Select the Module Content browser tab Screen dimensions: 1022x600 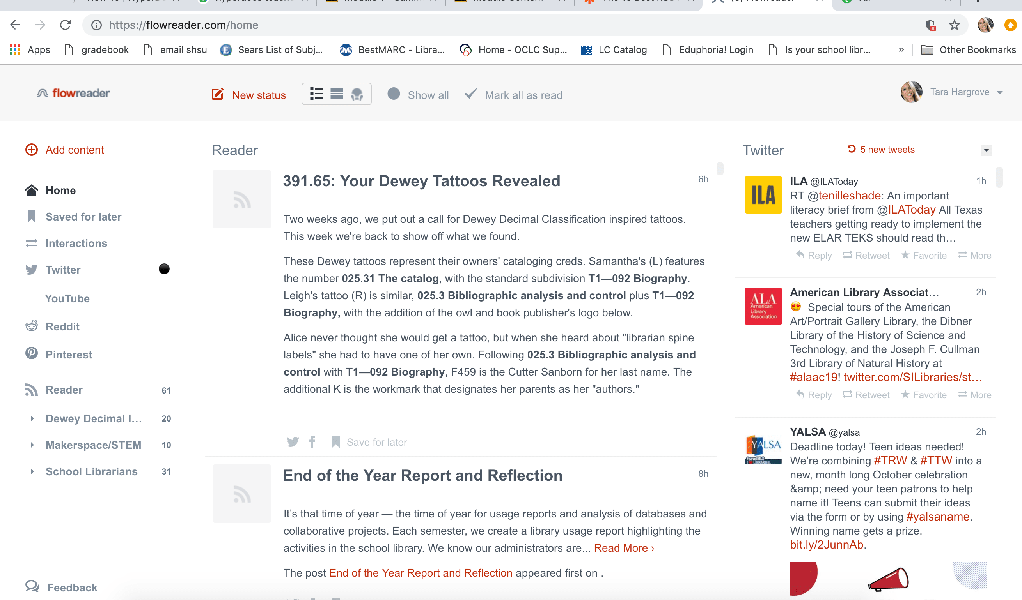click(507, 2)
